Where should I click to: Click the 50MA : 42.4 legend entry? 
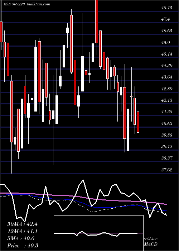[22, 224]
